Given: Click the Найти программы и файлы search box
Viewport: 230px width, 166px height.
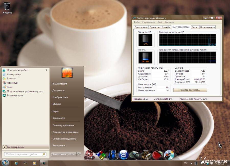Looking at the screenshot, I should [x=23, y=154].
